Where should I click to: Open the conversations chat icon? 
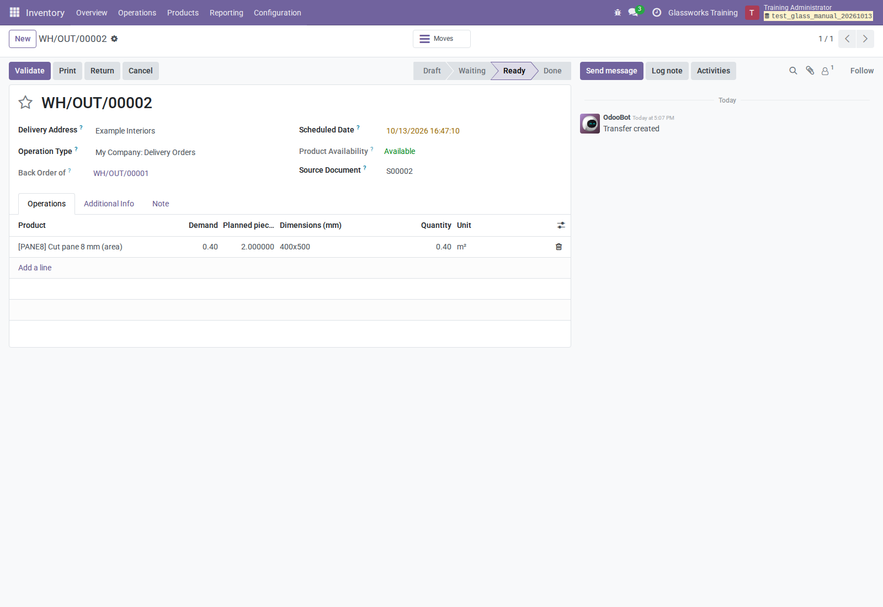click(x=633, y=12)
